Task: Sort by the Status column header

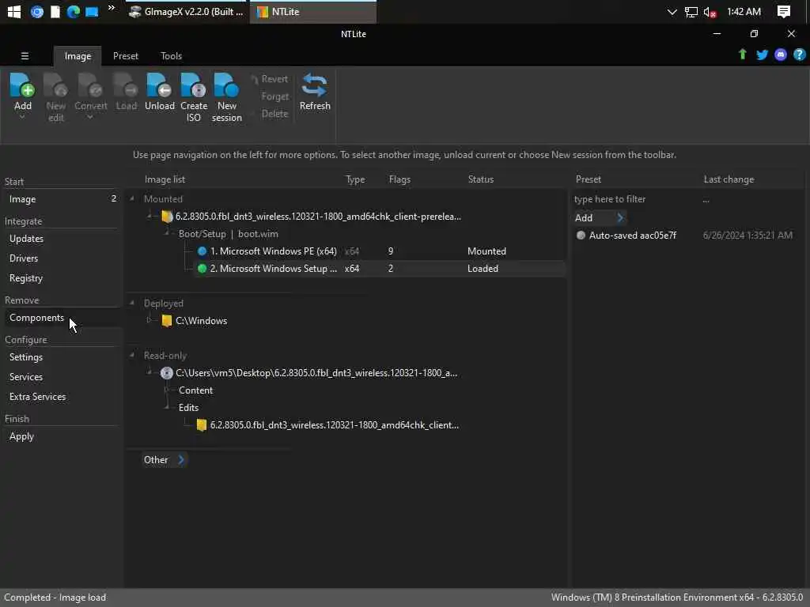Action: click(x=480, y=179)
